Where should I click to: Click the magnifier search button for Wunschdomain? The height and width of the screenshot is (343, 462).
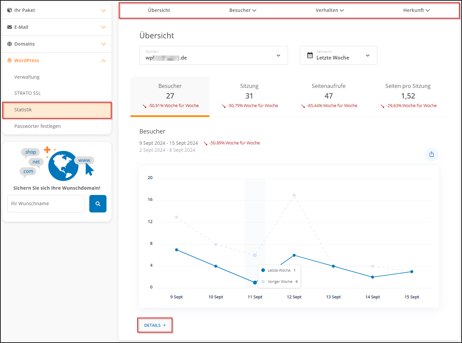coord(98,204)
